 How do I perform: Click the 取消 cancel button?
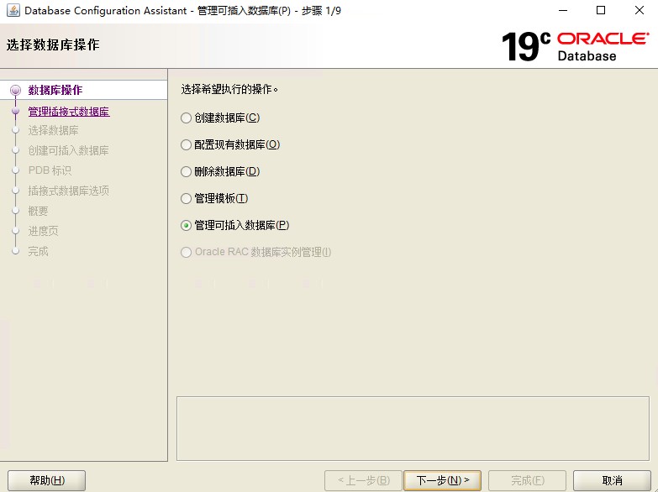pos(612,480)
